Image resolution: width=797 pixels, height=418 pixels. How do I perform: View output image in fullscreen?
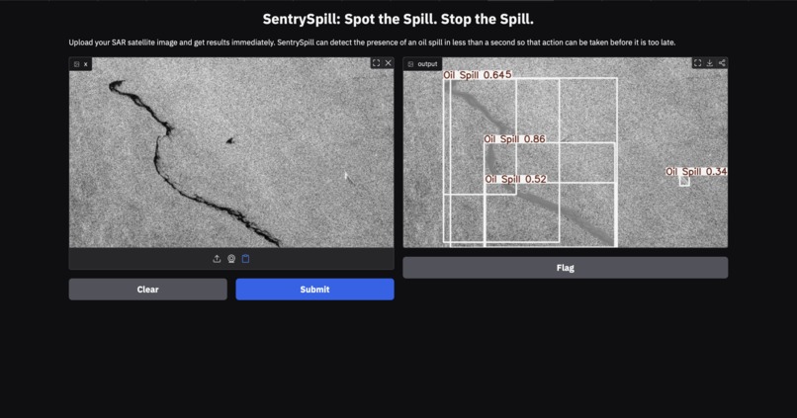pyautogui.click(x=697, y=63)
